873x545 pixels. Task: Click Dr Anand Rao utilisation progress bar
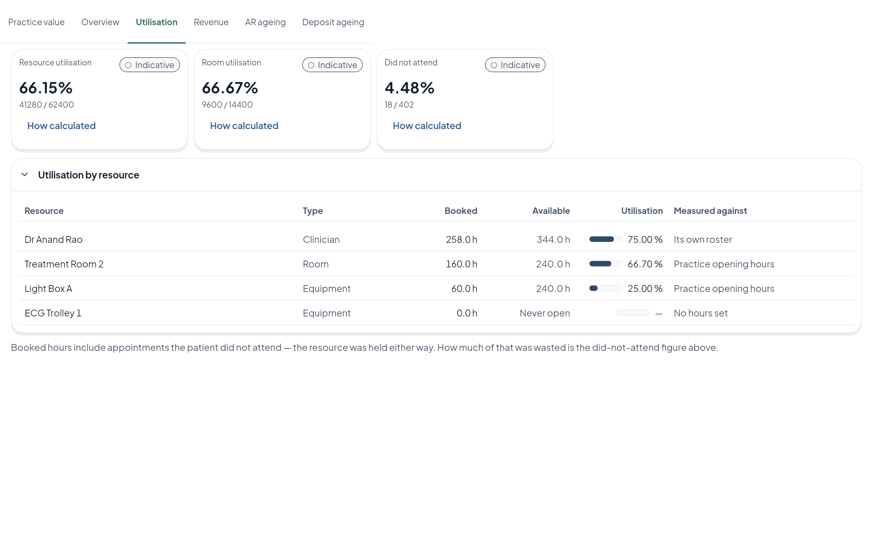click(x=606, y=239)
